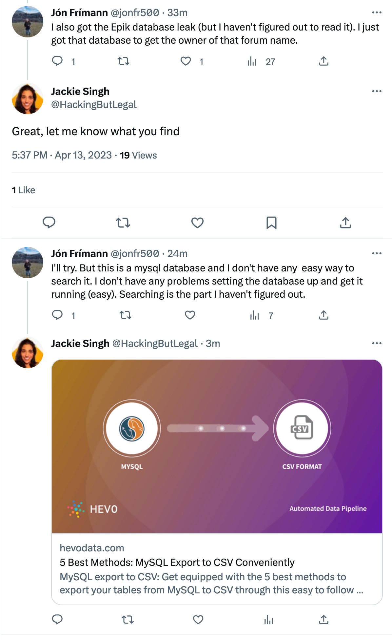Like the 'Great, let me know' tweet
The image size is (392, 640).
point(197,223)
